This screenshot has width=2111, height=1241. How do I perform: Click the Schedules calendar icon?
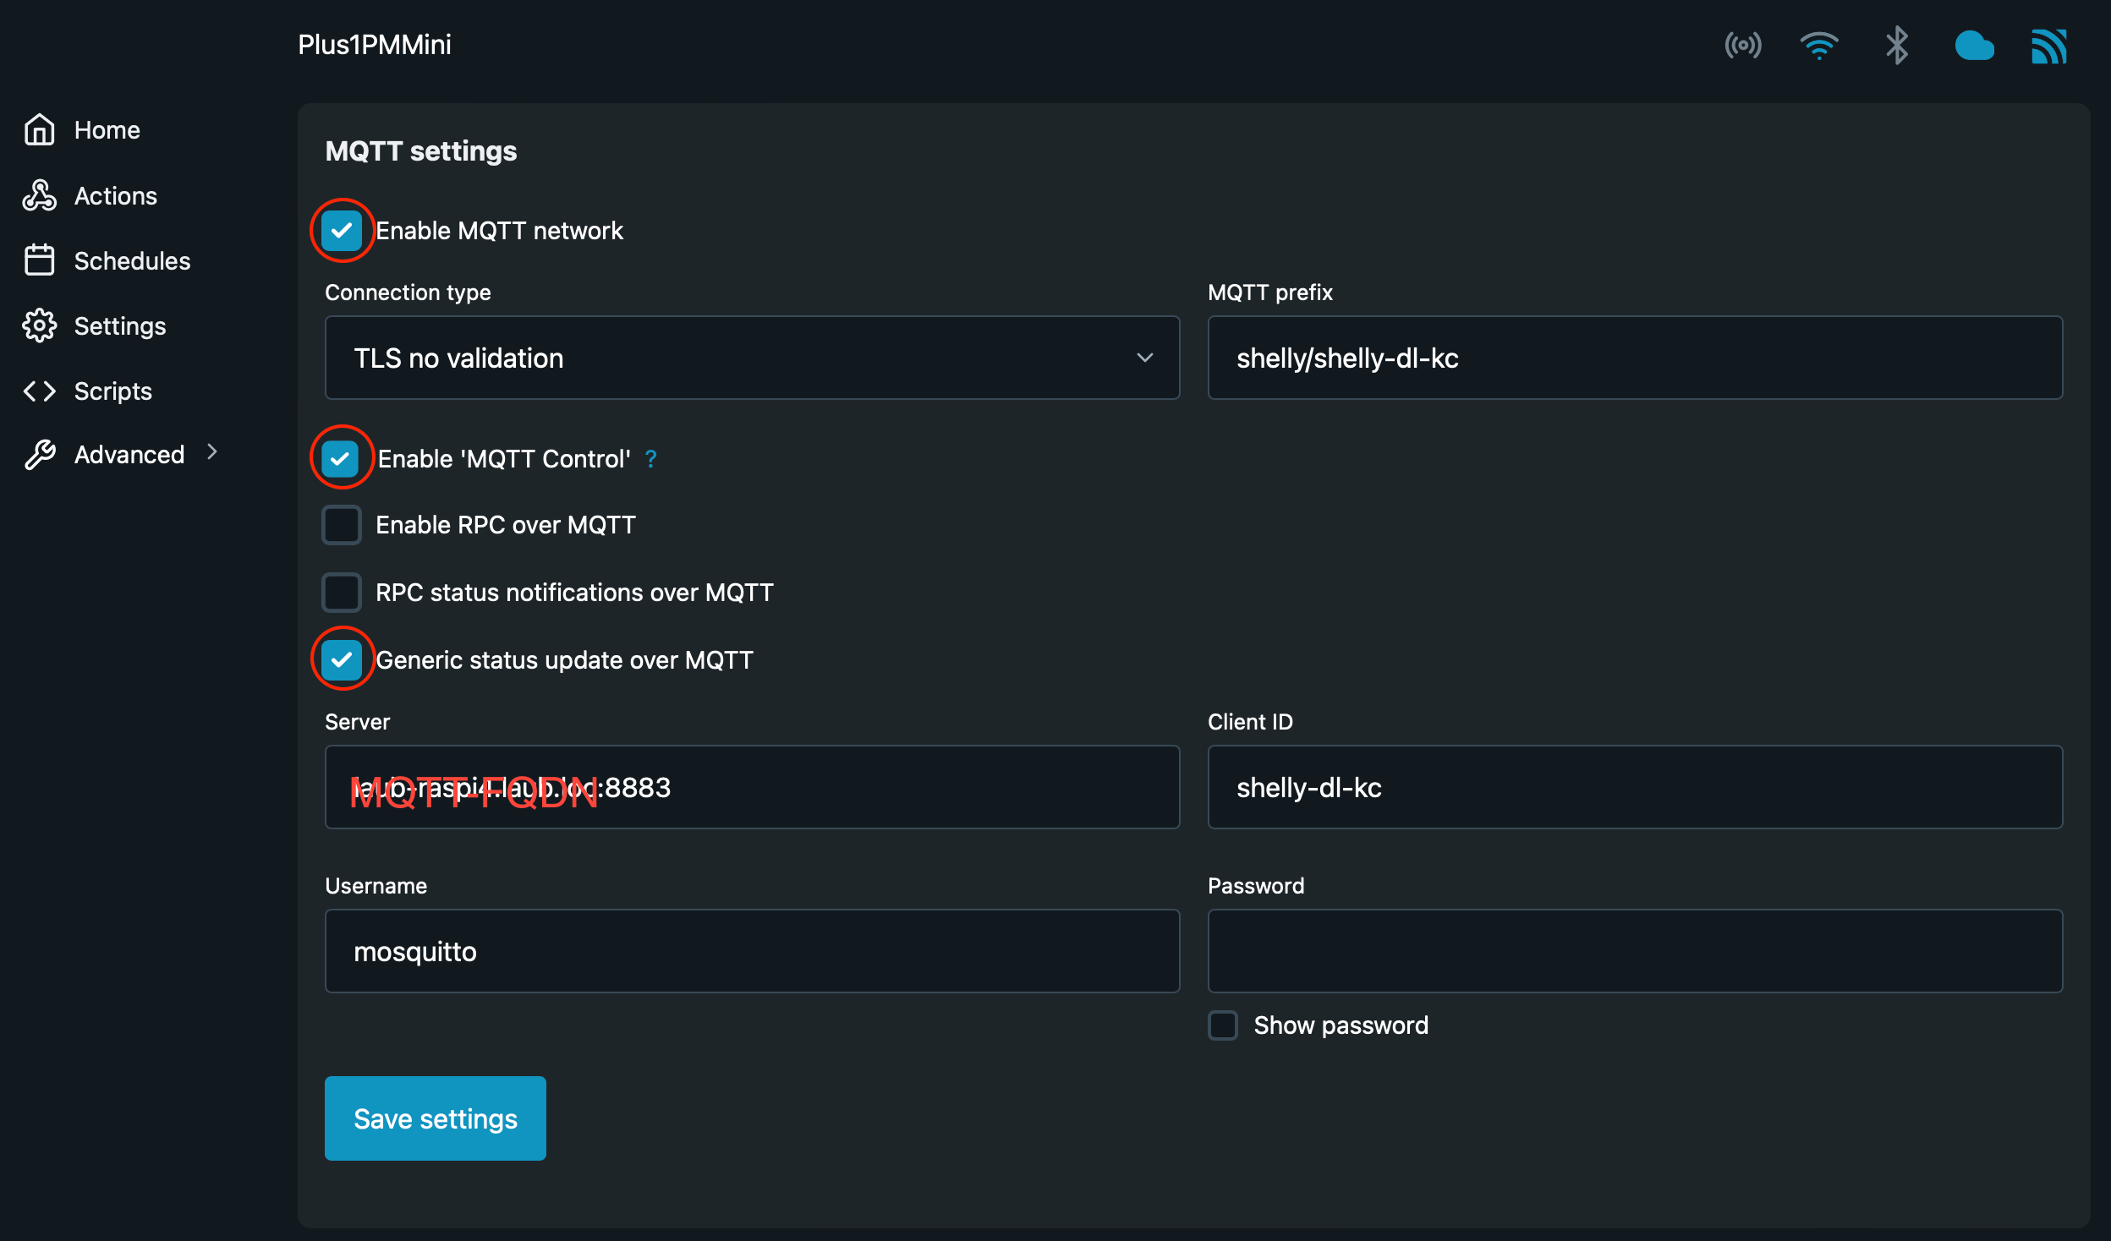click(40, 260)
